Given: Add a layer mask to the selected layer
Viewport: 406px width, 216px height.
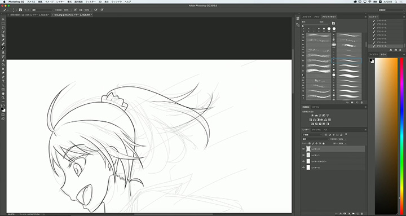Looking at the screenshot, I should (x=345, y=214).
